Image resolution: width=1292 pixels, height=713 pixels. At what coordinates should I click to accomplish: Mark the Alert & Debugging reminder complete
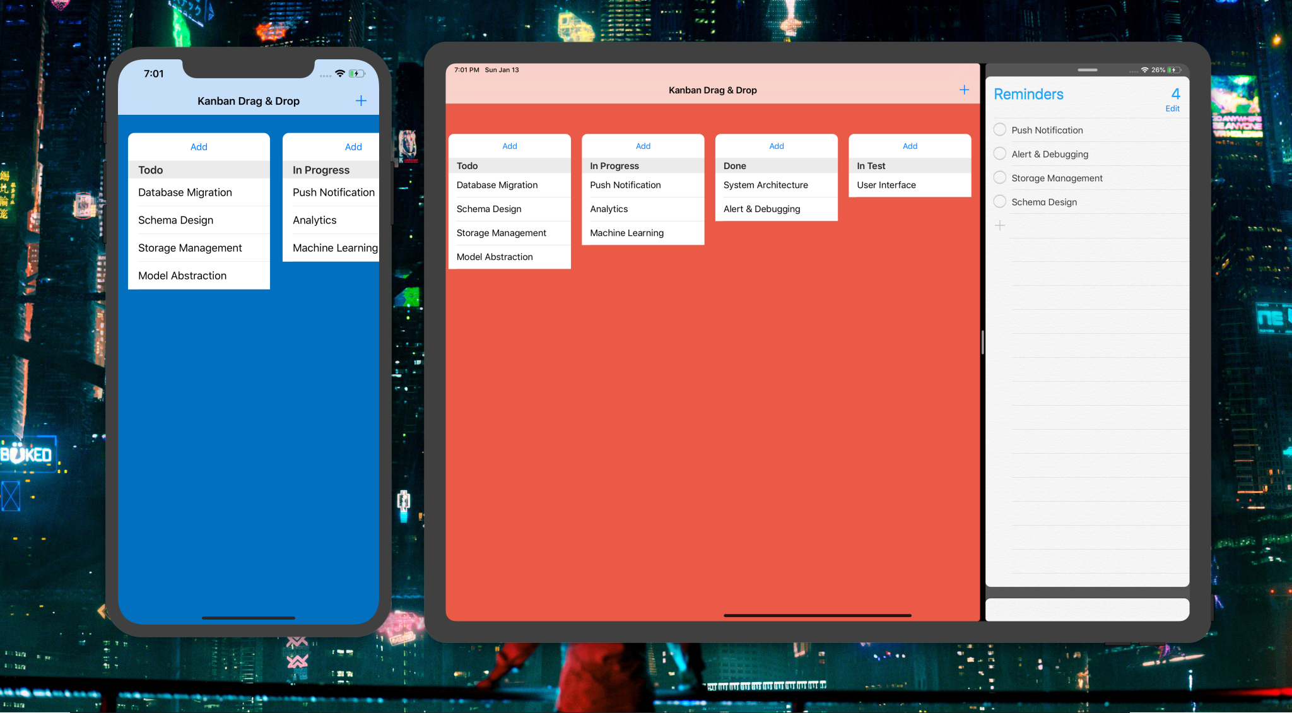pyautogui.click(x=1000, y=153)
